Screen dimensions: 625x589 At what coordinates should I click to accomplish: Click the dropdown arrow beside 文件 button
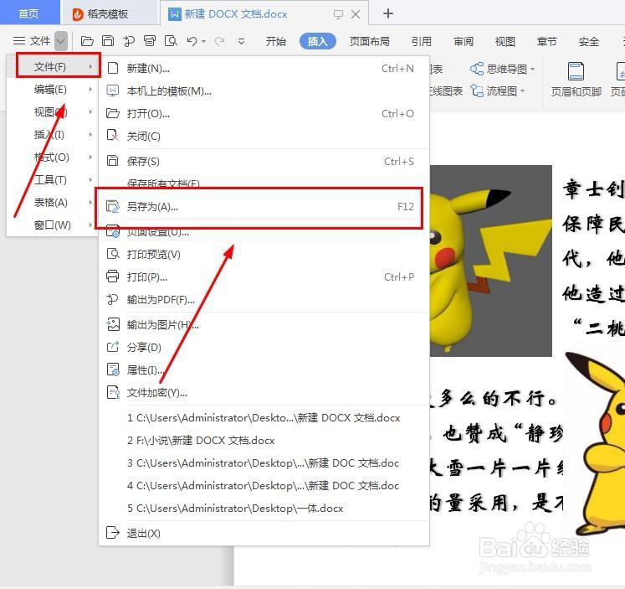[61, 41]
